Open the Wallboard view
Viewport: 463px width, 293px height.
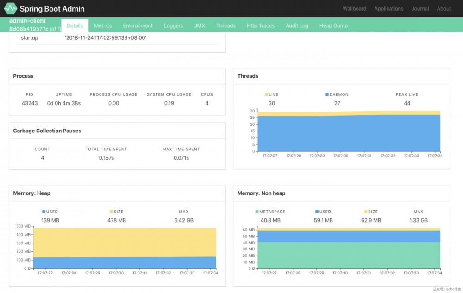354,8
